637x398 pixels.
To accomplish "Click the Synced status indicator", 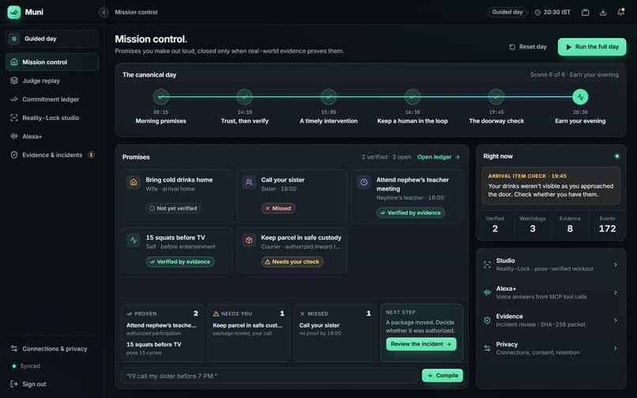I will pos(26,366).
